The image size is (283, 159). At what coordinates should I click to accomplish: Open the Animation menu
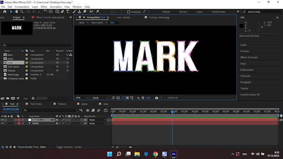coord(56,7)
